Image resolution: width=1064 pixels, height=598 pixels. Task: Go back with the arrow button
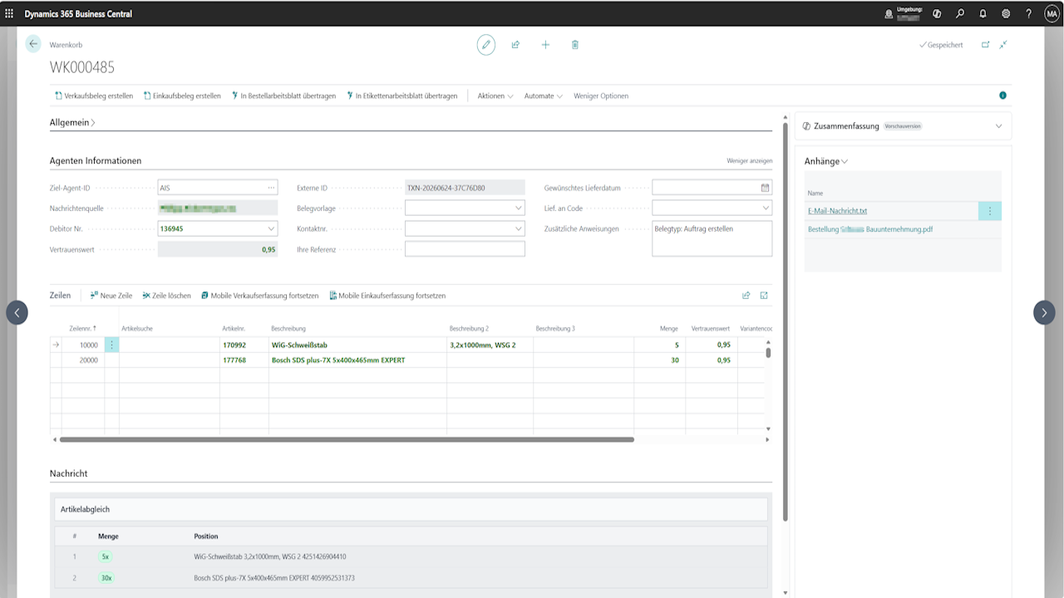[33, 44]
